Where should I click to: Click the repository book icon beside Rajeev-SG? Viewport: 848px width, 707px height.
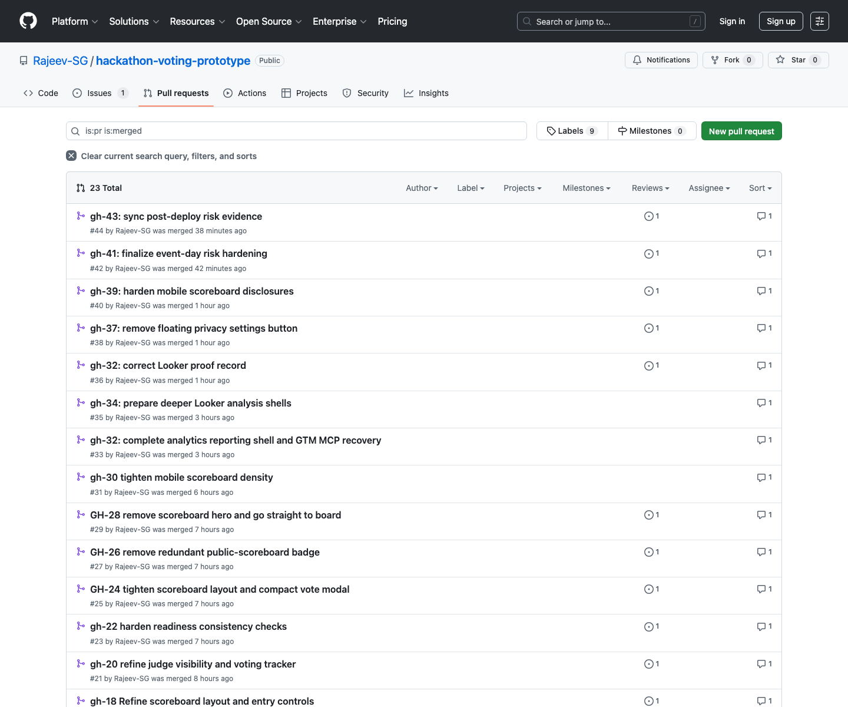tap(24, 60)
